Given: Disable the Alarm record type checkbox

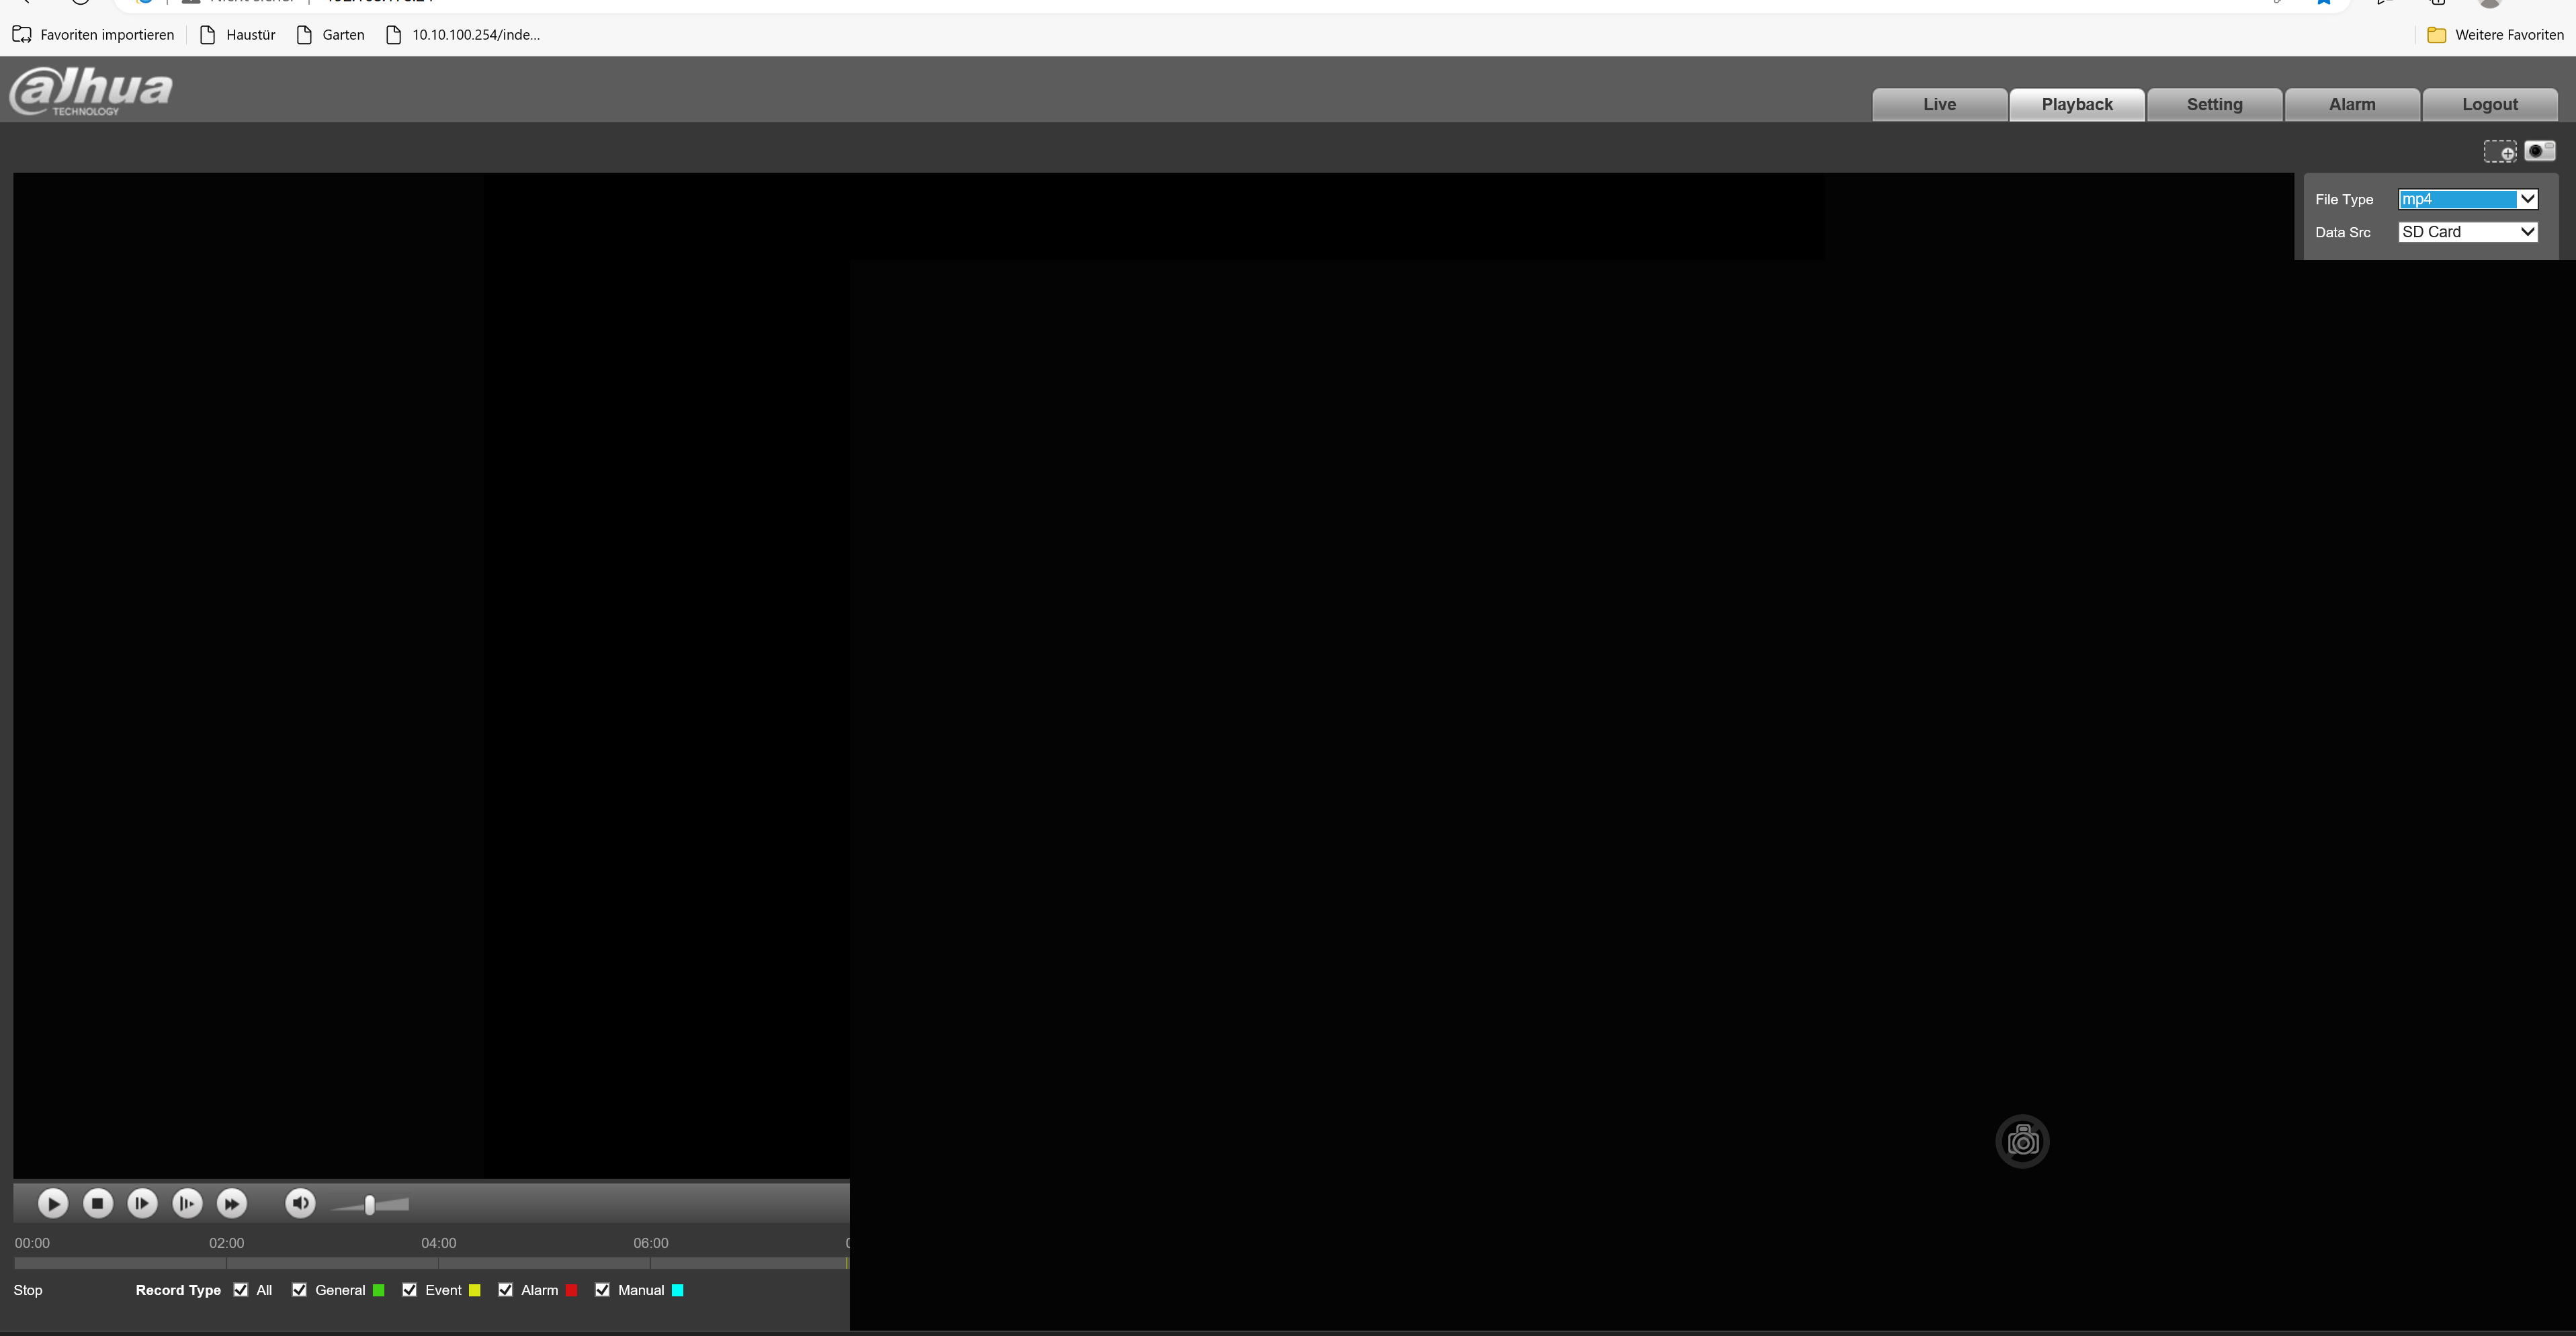Looking at the screenshot, I should [x=506, y=1290].
